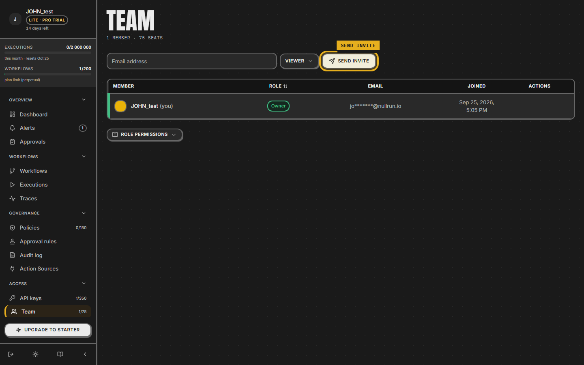Screen dimensions: 584x365
Task: Open the VIEWER role dropdown
Action: pos(299,61)
